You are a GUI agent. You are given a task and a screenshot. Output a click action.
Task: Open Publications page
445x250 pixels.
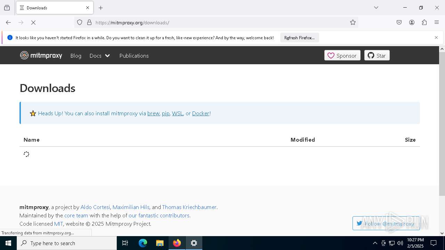134,56
